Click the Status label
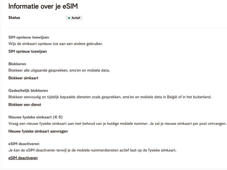This screenshot has width=227, height=170. 14,18
